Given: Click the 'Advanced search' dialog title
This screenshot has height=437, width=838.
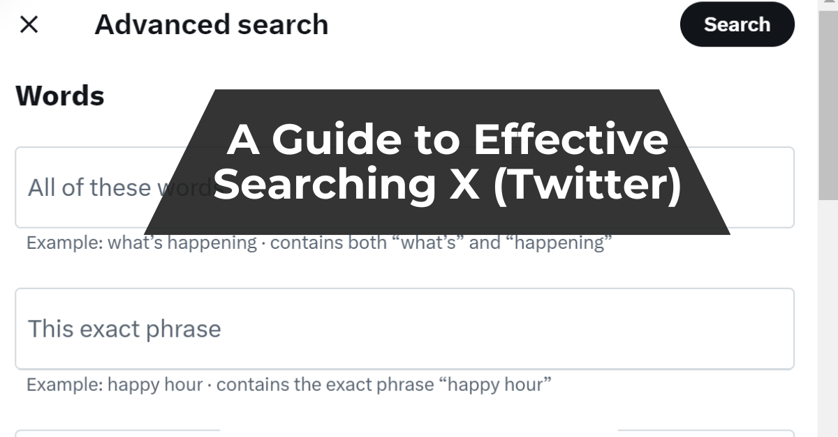Looking at the screenshot, I should (212, 24).
